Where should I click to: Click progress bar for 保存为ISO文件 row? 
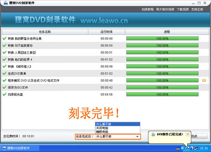pos(162,87)
